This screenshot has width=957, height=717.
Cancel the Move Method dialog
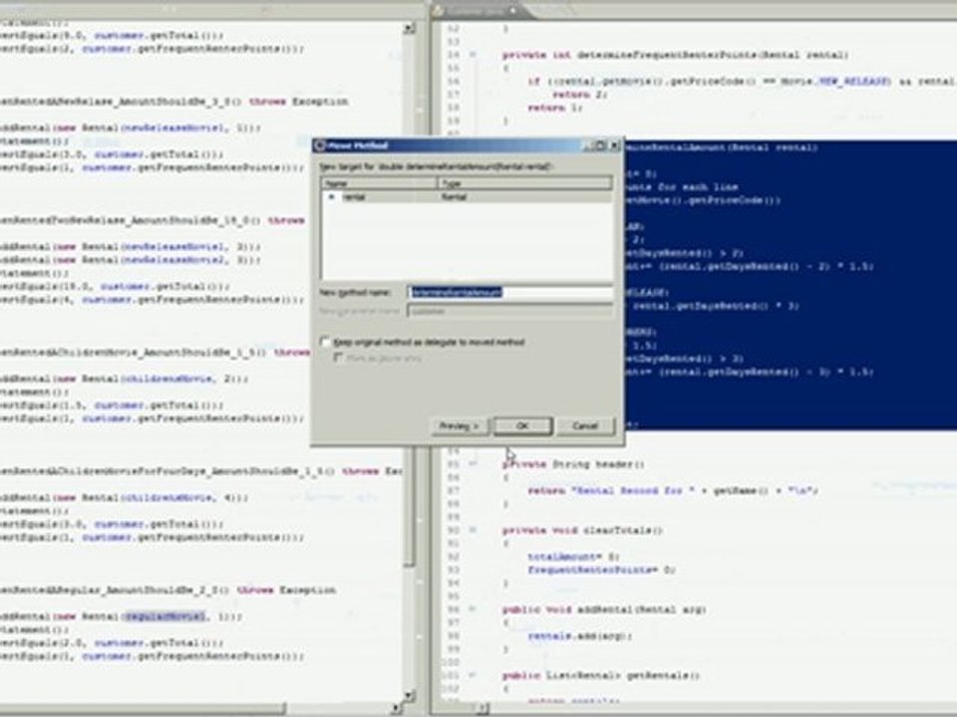point(585,426)
